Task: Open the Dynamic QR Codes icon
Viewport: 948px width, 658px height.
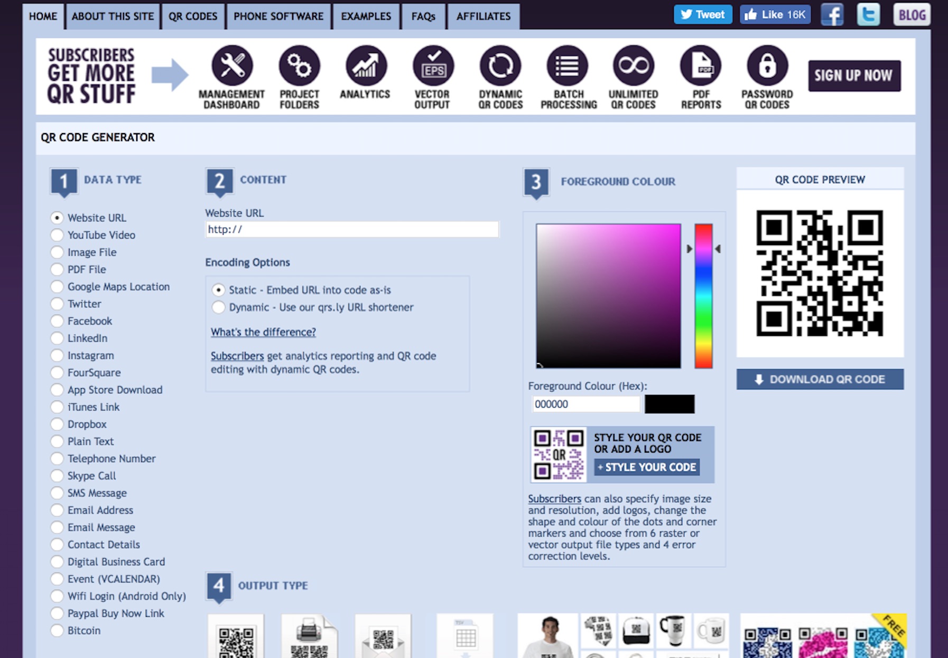Action: click(x=500, y=66)
